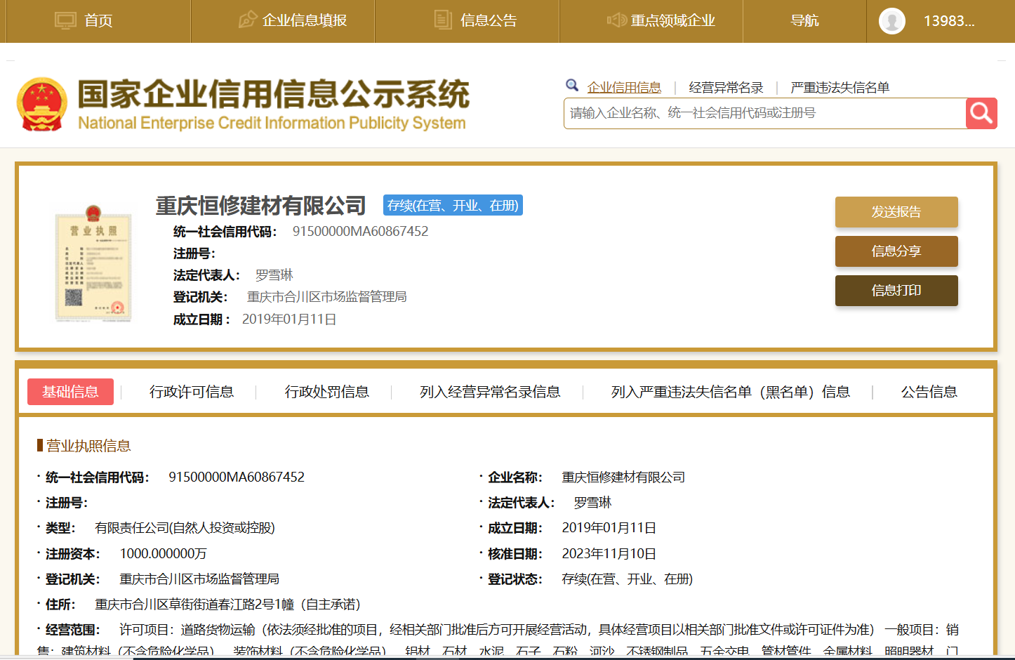Click the 营业执照信息 section heading
Screen dimensions: 1015x660
(88, 446)
